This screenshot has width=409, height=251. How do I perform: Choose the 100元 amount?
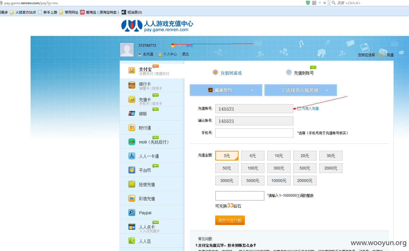tap(253, 168)
